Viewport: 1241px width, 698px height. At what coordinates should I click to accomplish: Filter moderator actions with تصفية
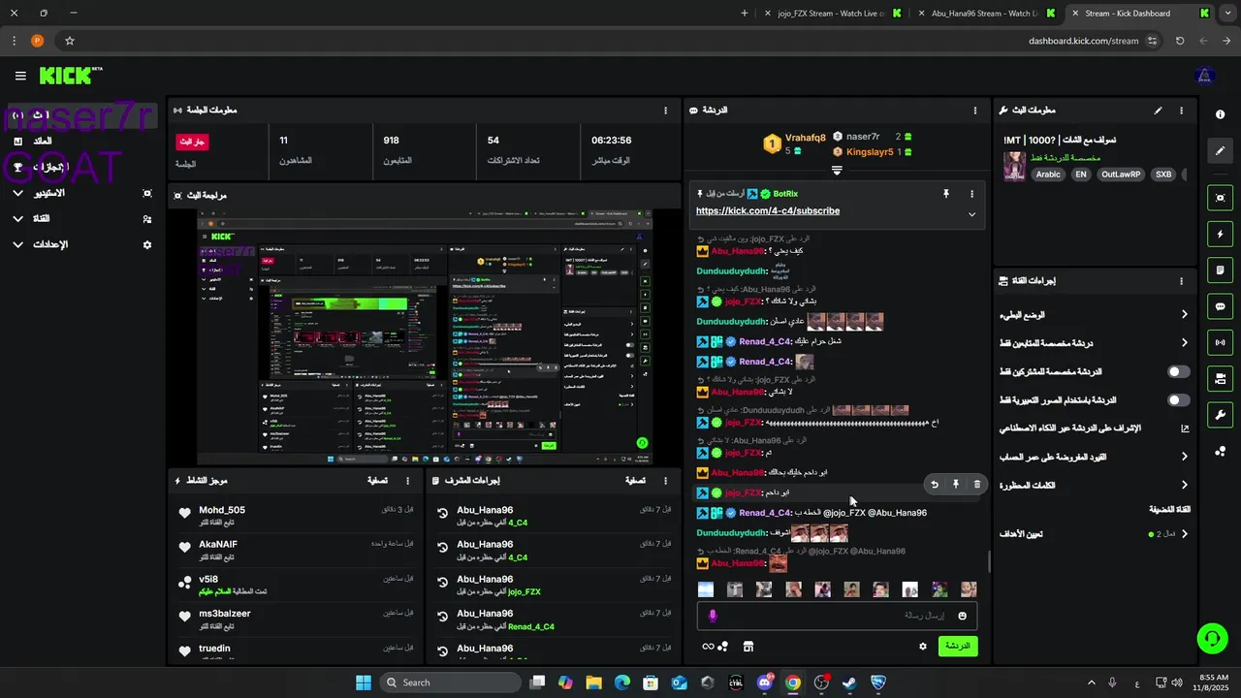coord(635,481)
